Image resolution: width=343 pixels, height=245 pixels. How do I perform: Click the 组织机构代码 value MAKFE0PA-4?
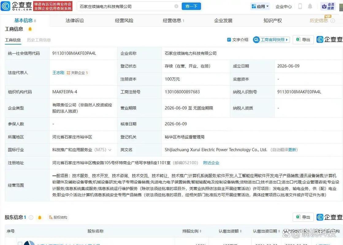click(x=65, y=92)
